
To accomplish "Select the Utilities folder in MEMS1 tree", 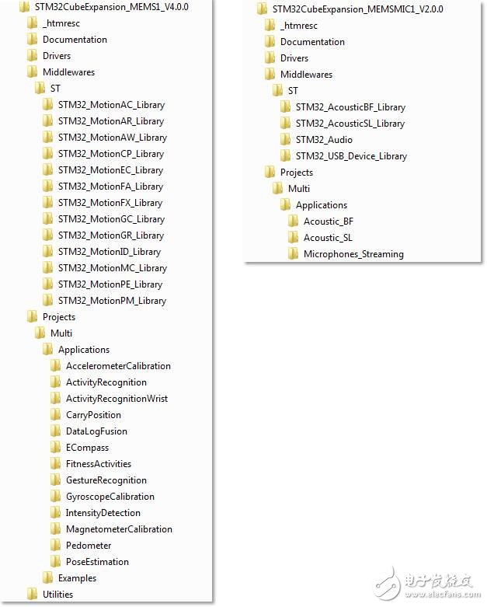I will (57, 595).
